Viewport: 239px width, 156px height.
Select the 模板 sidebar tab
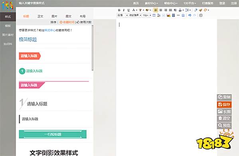pyautogui.click(x=8, y=26)
